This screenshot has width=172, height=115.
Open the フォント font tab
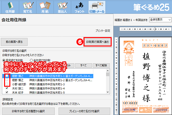80,7
